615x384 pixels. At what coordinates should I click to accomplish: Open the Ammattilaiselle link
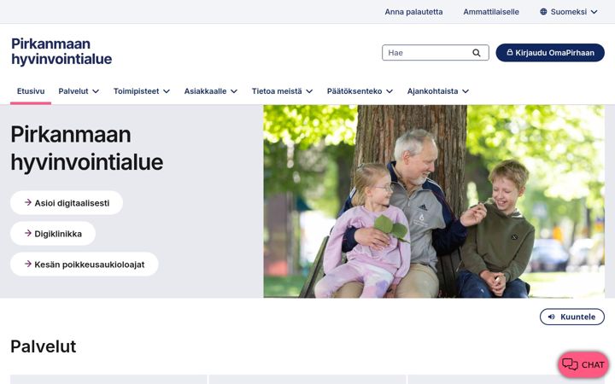491,12
